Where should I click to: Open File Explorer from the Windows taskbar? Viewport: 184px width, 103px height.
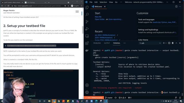(49, 101)
